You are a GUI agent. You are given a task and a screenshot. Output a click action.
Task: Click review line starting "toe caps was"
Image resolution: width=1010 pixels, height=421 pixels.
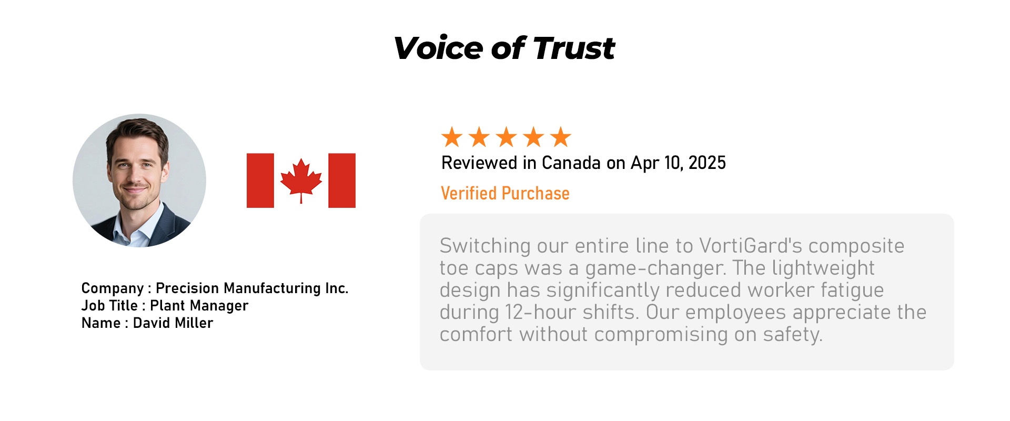pos(657,268)
